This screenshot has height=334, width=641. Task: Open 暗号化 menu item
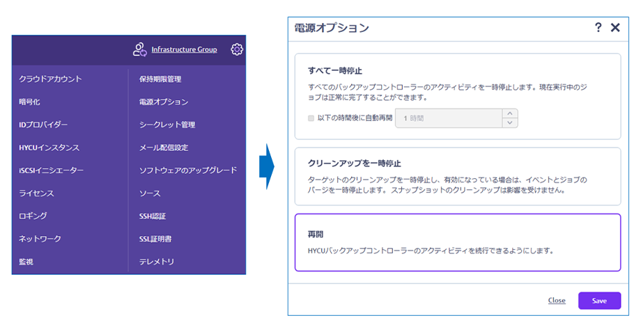click(x=29, y=102)
